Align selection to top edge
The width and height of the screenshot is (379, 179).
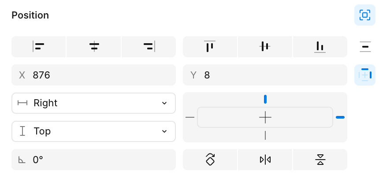point(210,47)
